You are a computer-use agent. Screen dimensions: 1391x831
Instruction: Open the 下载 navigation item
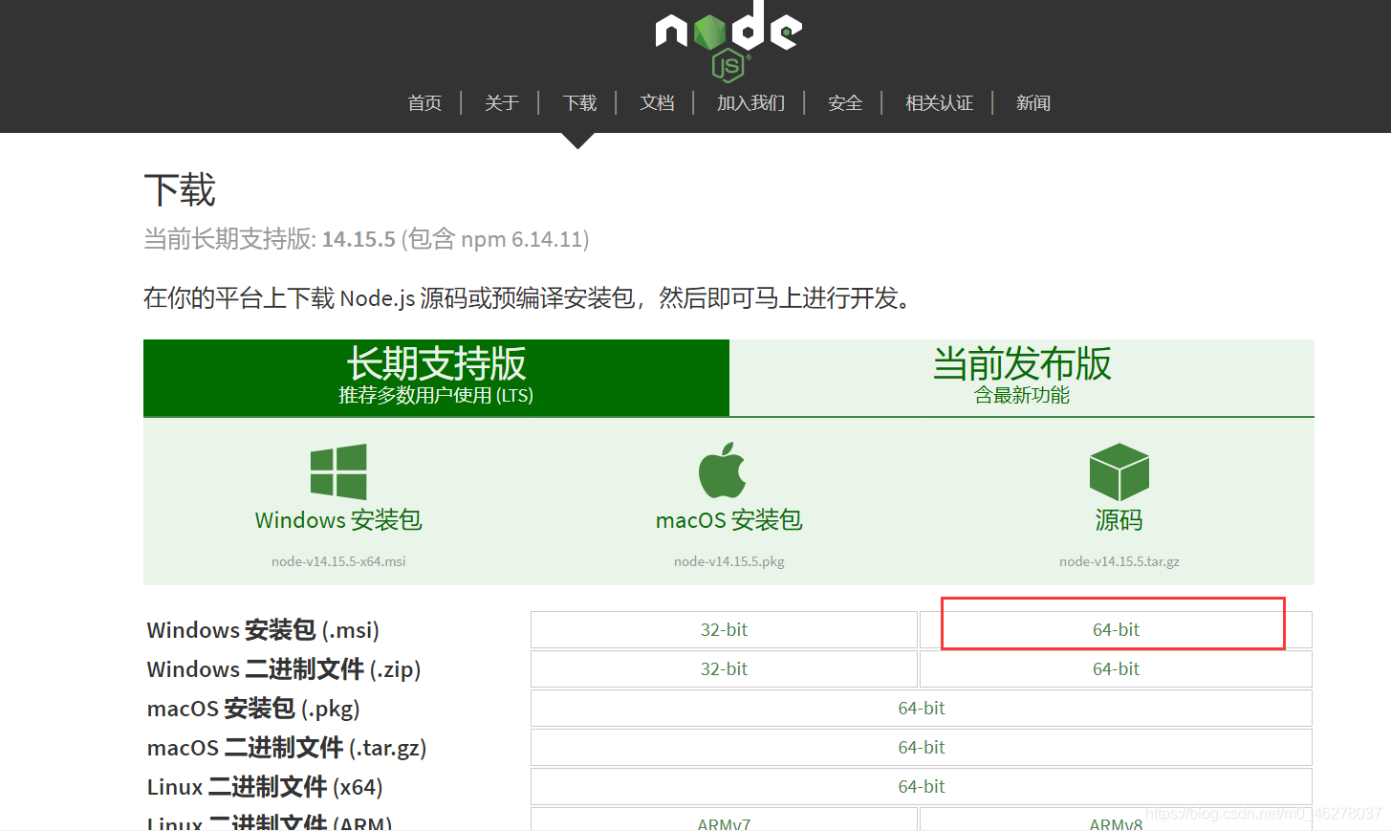click(x=579, y=103)
